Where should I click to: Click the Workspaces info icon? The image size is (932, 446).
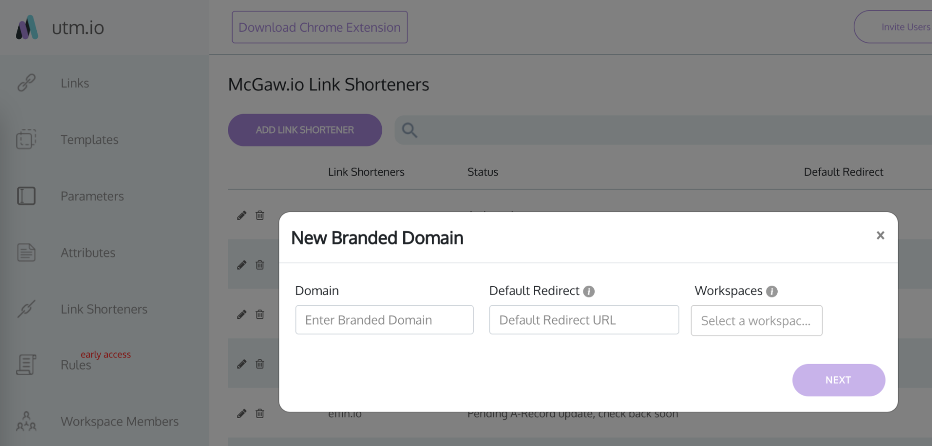pos(772,291)
